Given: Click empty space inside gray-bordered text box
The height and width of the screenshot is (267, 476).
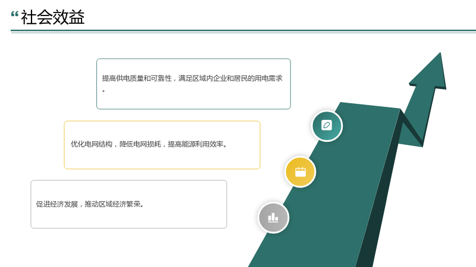Looking at the screenshot, I should click(129, 218).
